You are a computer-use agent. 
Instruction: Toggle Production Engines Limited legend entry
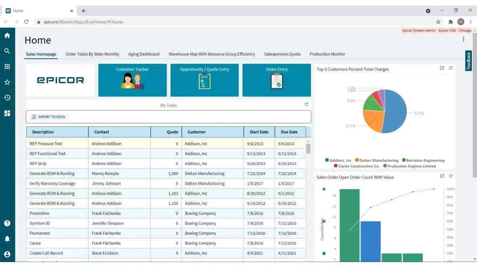point(409,166)
